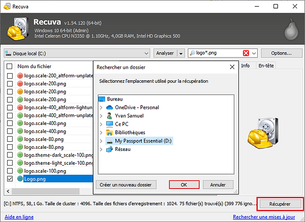Click Créer un nouveau dossier button

[126, 185]
